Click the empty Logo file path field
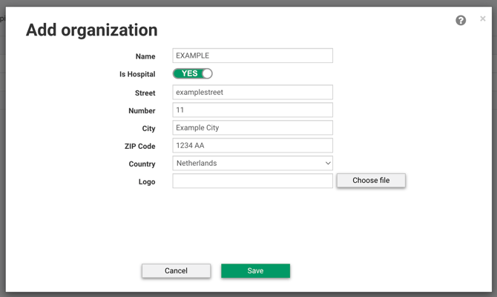Image resolution: width=497 pixels, height=297 pixels. [252, 181]
